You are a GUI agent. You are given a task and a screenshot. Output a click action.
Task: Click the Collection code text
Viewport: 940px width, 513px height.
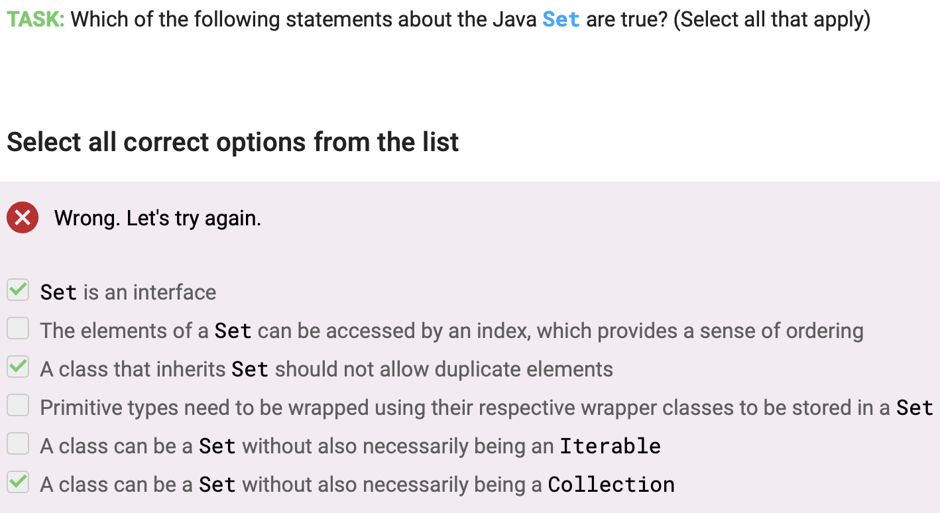(611, 484)
